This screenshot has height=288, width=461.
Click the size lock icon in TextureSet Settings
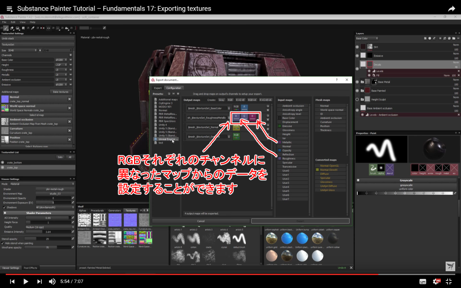coord(40,50)
